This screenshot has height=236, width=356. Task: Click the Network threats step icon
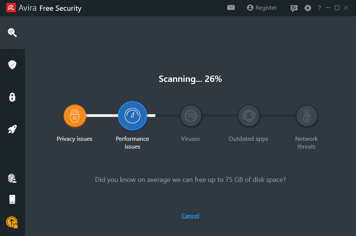click(307, 116)
